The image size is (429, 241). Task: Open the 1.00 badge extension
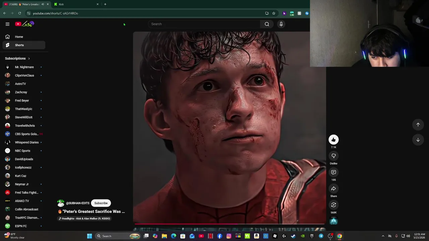tap(292, 13)
